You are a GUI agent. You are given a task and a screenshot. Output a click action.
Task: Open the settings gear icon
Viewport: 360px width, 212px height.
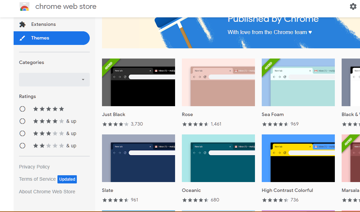click(353, 6)
